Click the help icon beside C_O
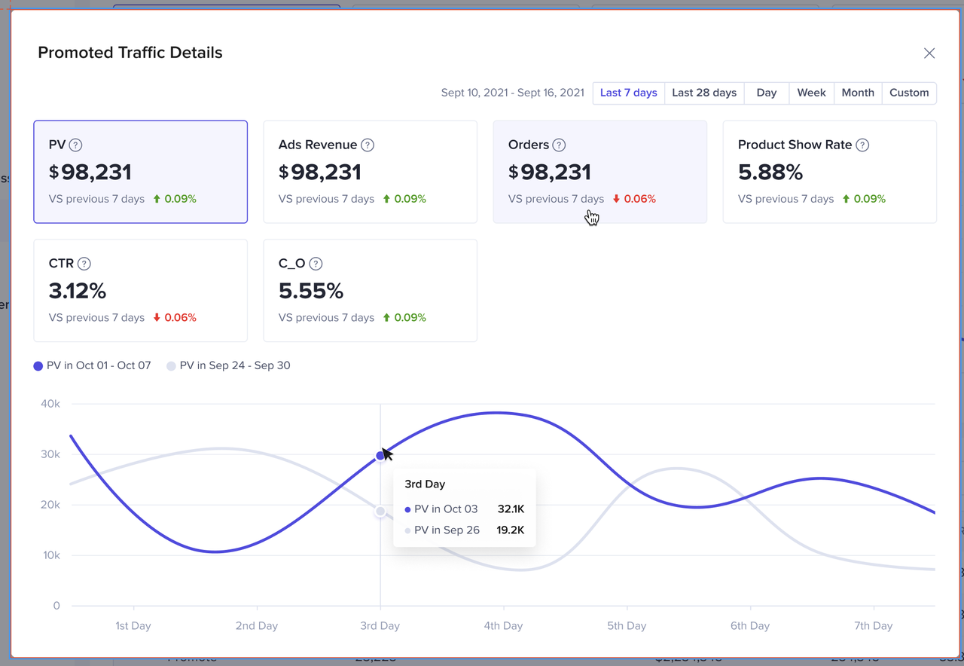964x666 pixels. (x=316, y=264)
